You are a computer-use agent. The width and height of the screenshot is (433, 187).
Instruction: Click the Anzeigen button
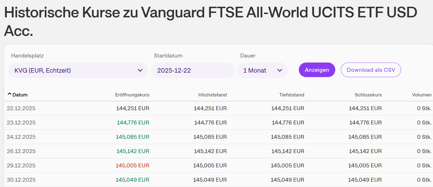coord(317,70)
